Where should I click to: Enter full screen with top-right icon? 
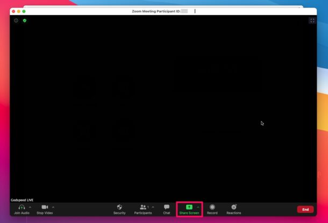(x=312, y=20)
